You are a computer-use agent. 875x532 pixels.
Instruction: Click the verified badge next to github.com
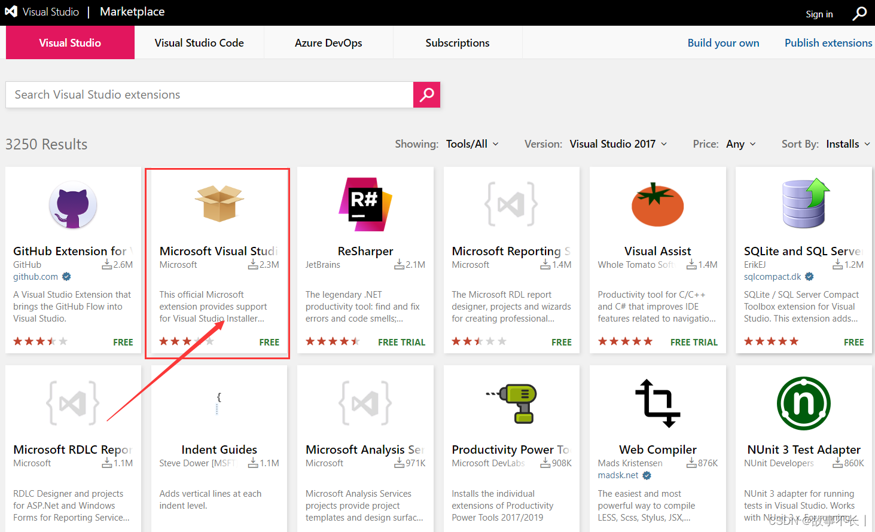coord(66,277)
